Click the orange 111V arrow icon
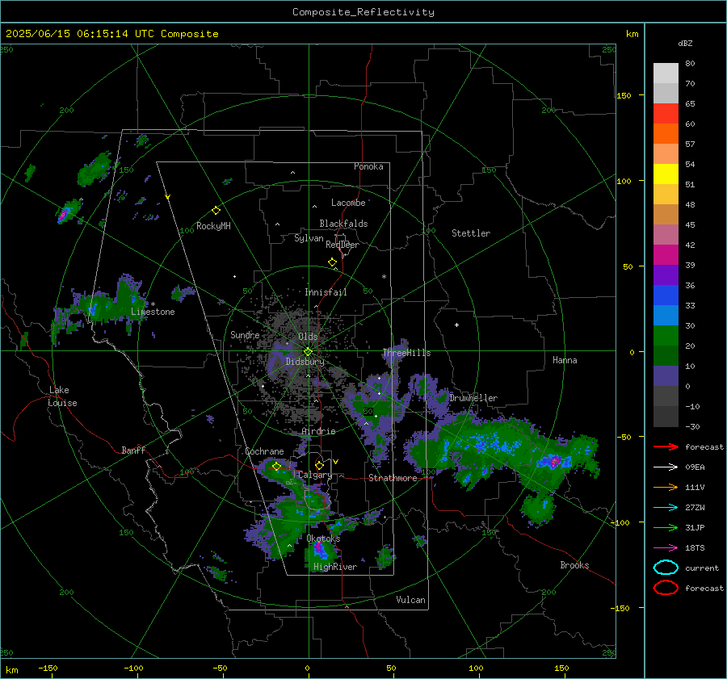Screen dimensions: 727x679 [666, 487]
